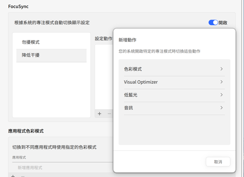Open the 音訊 submenu via its chevron
This screenshot has width=244, height=177.
(221, 108)
